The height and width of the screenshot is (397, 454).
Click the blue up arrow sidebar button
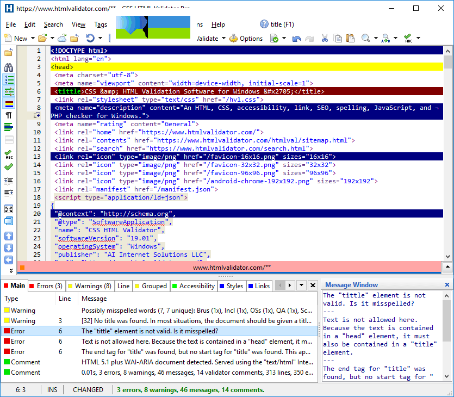(x=9, y=236)
